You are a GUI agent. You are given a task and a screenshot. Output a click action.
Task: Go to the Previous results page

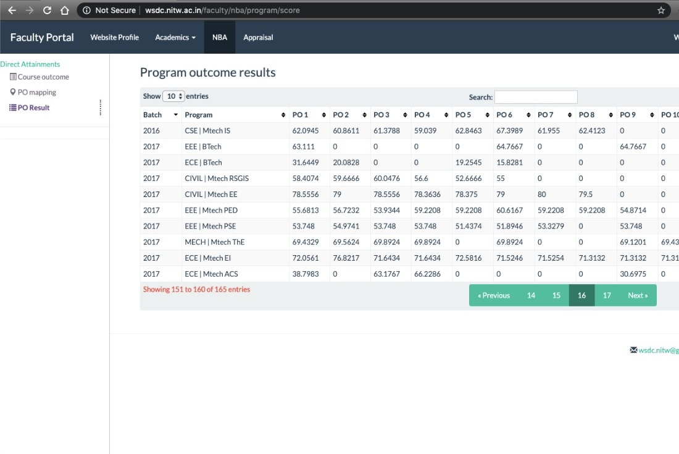tap(494, 295)
